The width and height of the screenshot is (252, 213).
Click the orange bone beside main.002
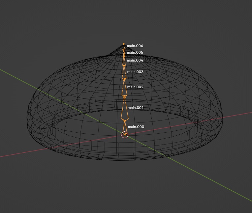coord(124,89)
